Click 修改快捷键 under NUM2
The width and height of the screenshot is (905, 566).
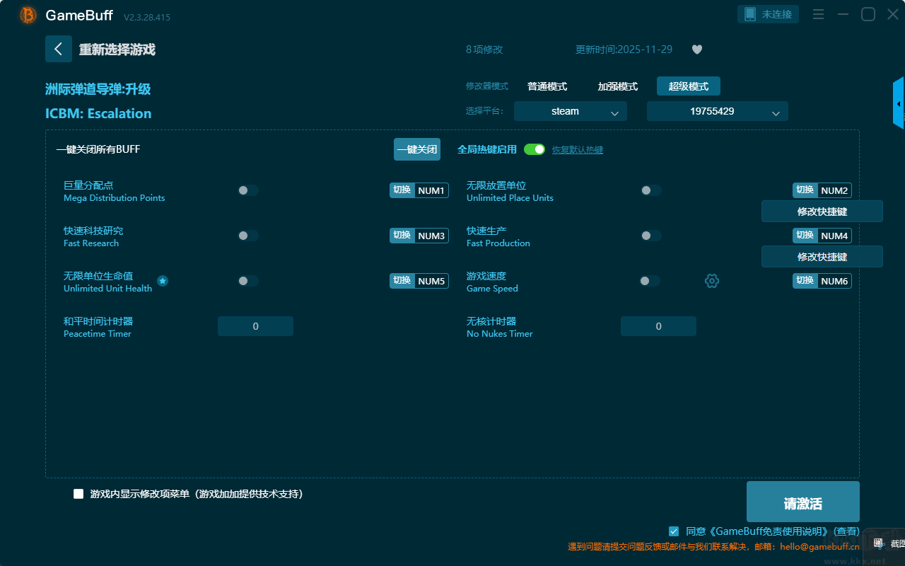tap(822, 212)
